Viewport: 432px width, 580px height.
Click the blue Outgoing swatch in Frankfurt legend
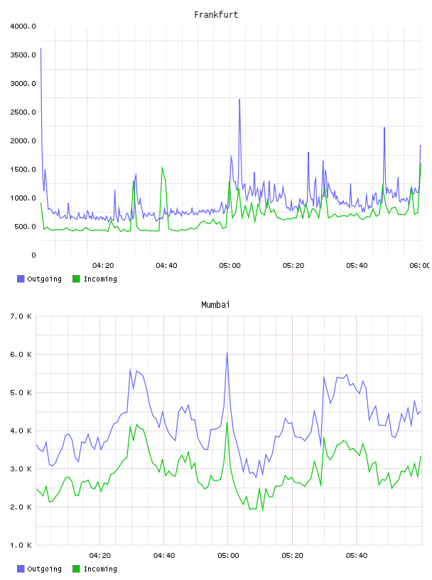pyautogui.click(x=21, y=279)
